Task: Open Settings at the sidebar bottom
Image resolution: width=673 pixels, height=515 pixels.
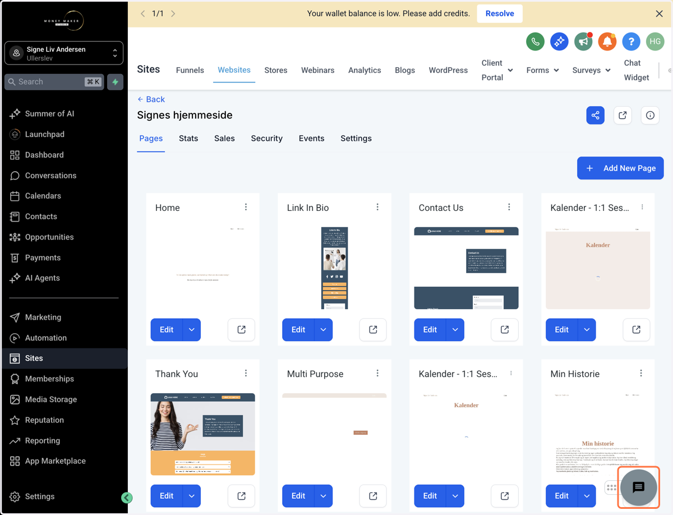Action: point(40,496)
